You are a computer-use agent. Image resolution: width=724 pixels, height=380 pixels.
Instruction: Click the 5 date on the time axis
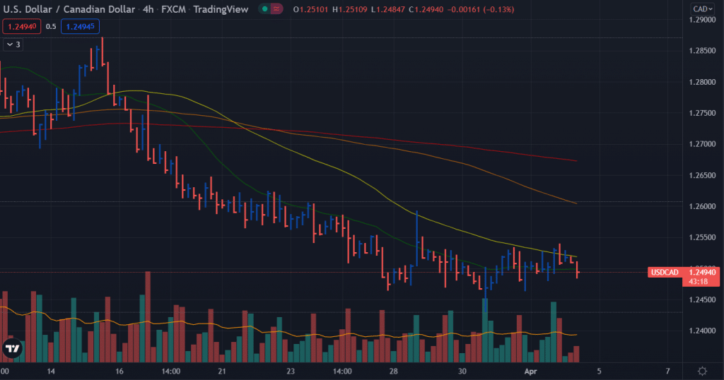tap(599, 372)
